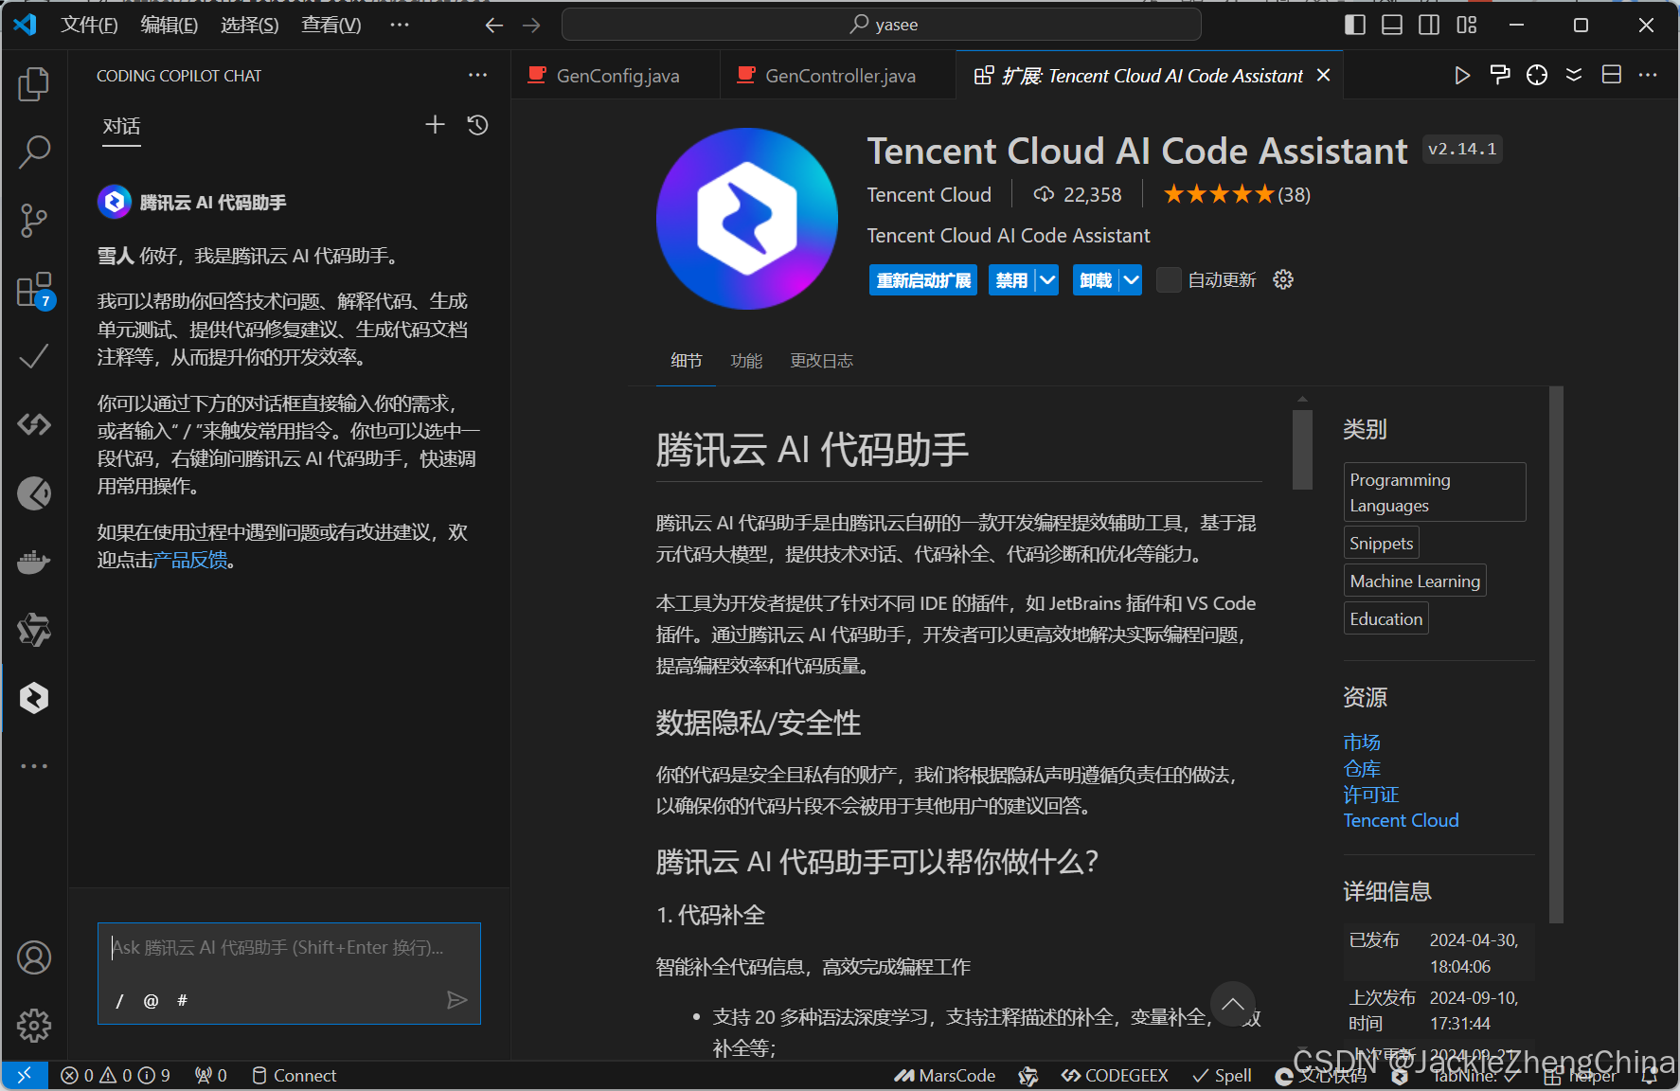
Task: Select the 更改日志 changelog tab
Action: [821, 361]
